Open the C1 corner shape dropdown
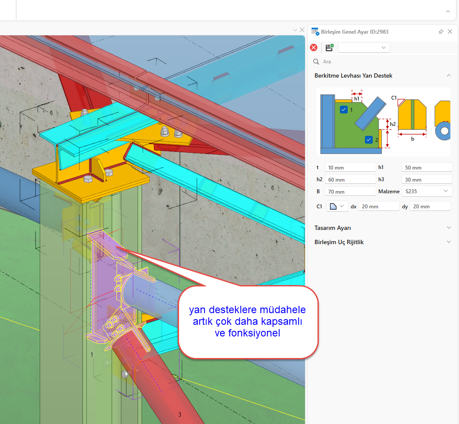The width and height of the screenshot is (459, 424). point(337,206)
